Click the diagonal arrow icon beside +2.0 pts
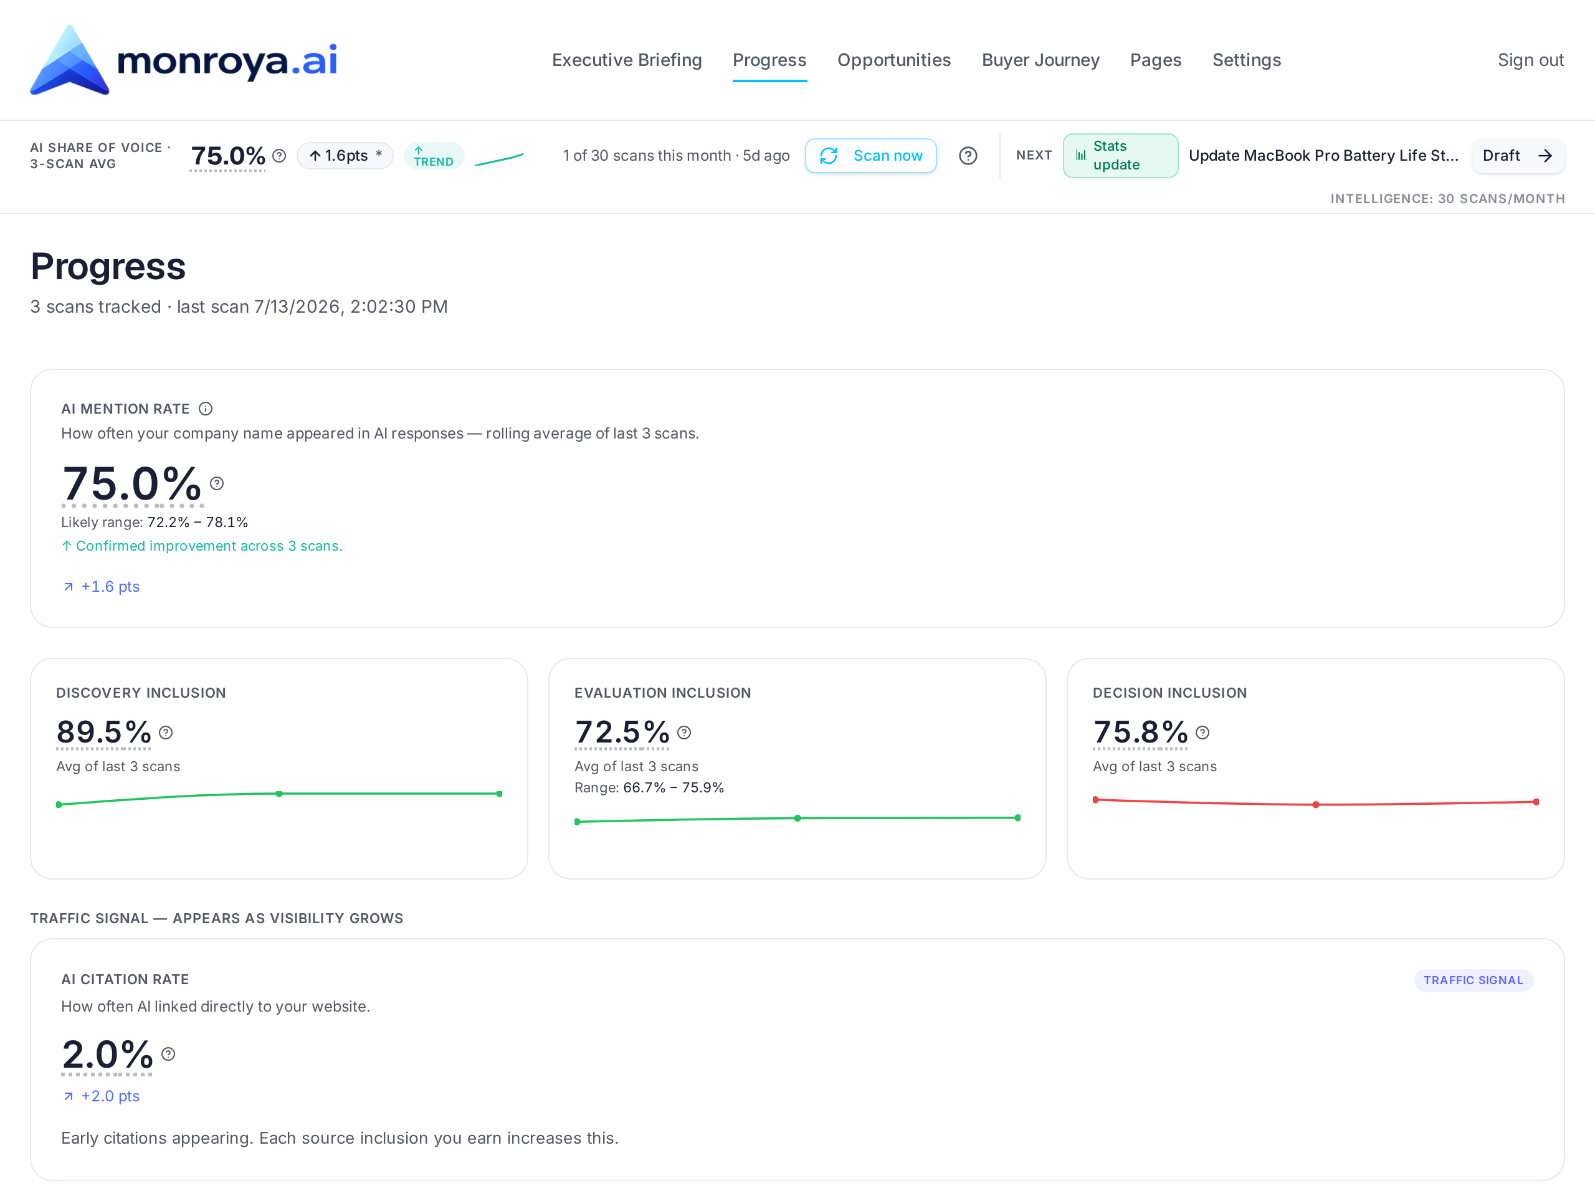This screenshot has height=1196, width=1595. pyautogui.click(x=69, y=1096)
